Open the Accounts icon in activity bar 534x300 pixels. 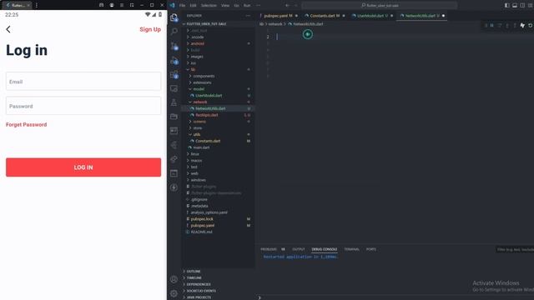point(174,279)
